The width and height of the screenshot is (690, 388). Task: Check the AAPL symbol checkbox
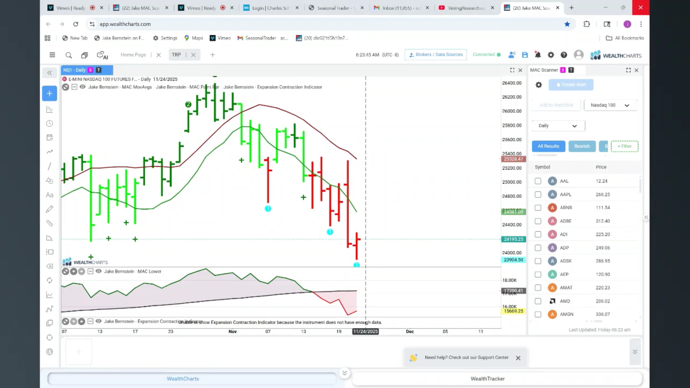538,194
